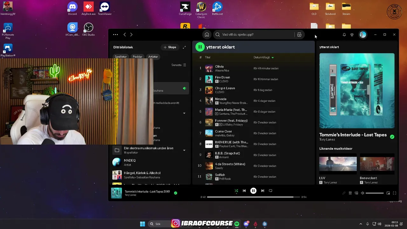The width and height of the screenshot is (407, 229).
Task: Open the Browse icon in the search bar
Action: (x=299, y=35)
